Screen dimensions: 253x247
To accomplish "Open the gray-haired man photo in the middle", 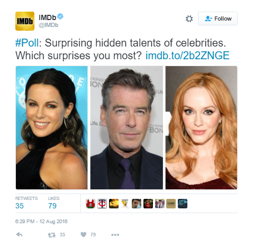I will point(126,127).
